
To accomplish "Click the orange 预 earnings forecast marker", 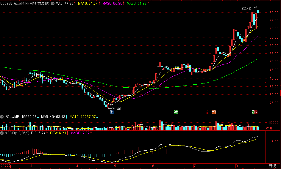I will 214,112.
